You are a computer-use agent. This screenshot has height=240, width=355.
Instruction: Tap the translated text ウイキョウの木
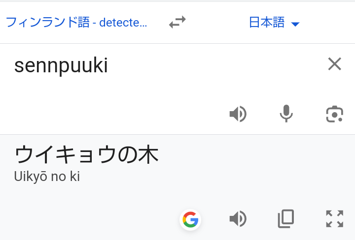point(86,155)
